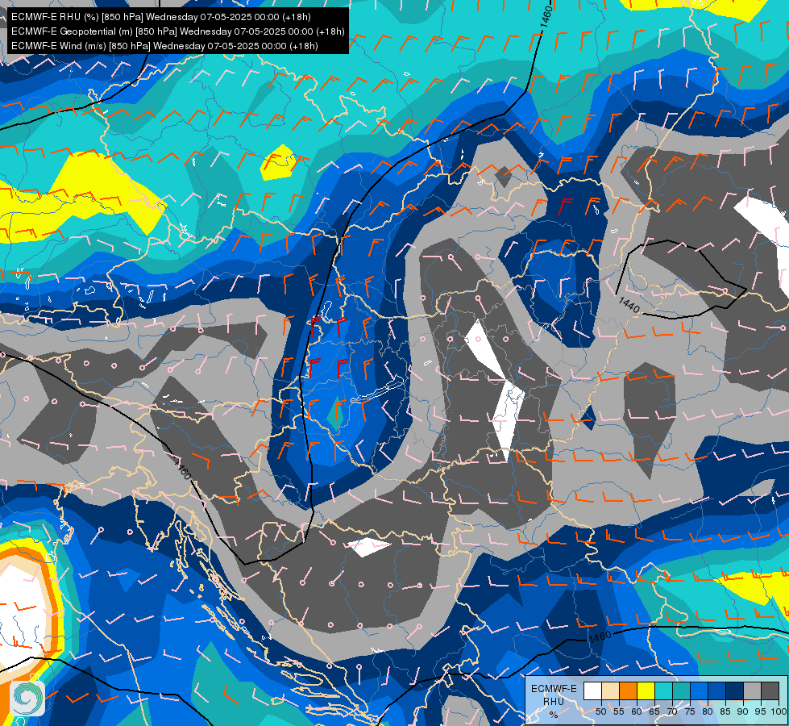The height and width of the screenshot is (726, 789).
Task: Click the 'ECMWF-E' label in the legend
Action: (554, 689)
